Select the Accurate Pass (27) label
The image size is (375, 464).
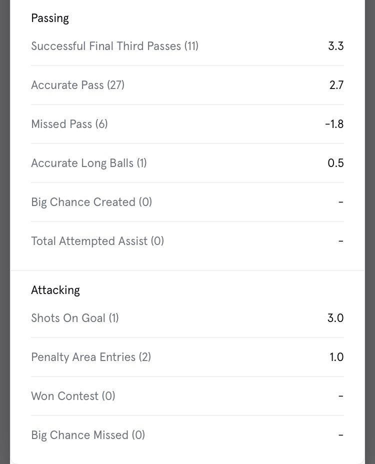[x=77, y=85]
